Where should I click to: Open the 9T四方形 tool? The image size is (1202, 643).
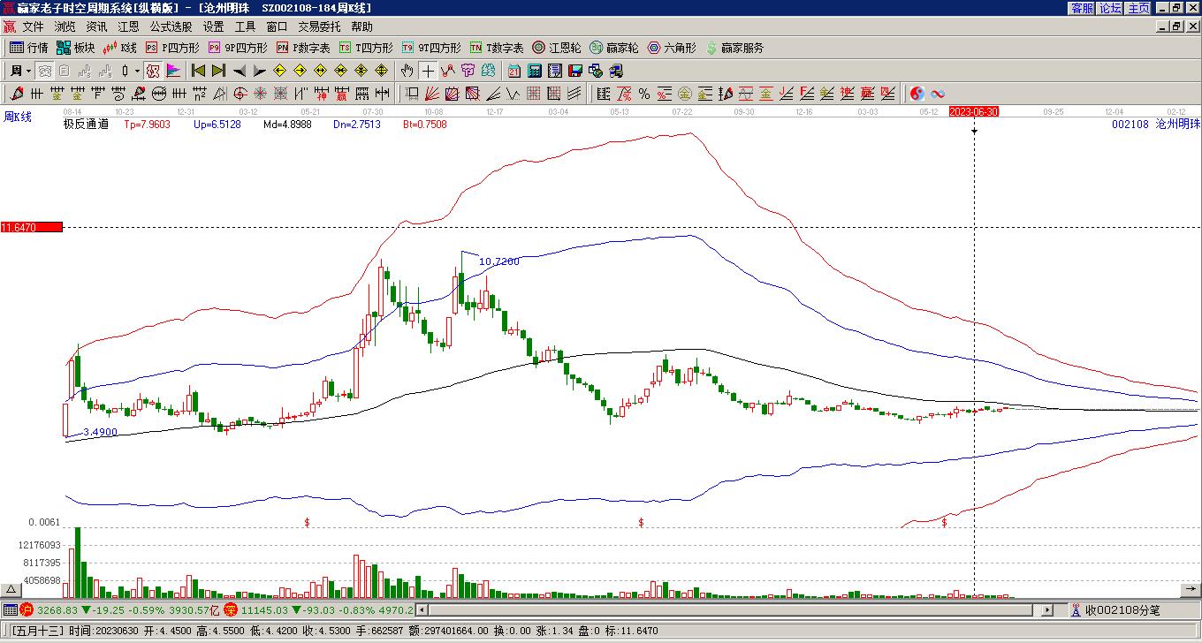[431, 48]
